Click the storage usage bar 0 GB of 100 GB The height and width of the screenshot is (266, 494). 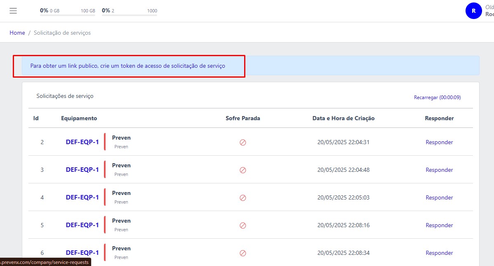68,15
